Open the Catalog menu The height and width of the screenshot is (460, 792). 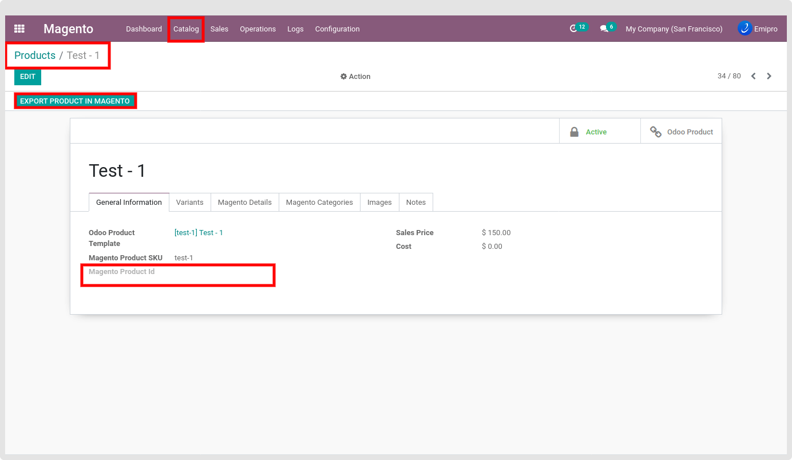(x=186, y=29)
